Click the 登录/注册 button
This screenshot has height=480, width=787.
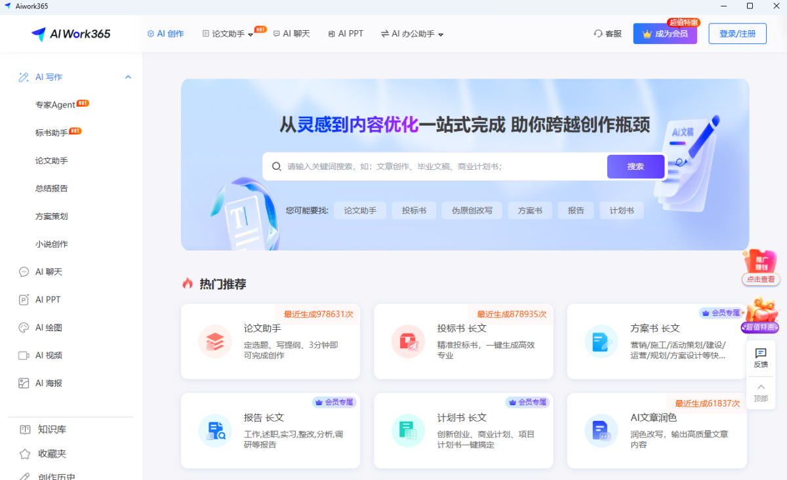[737, 33]
